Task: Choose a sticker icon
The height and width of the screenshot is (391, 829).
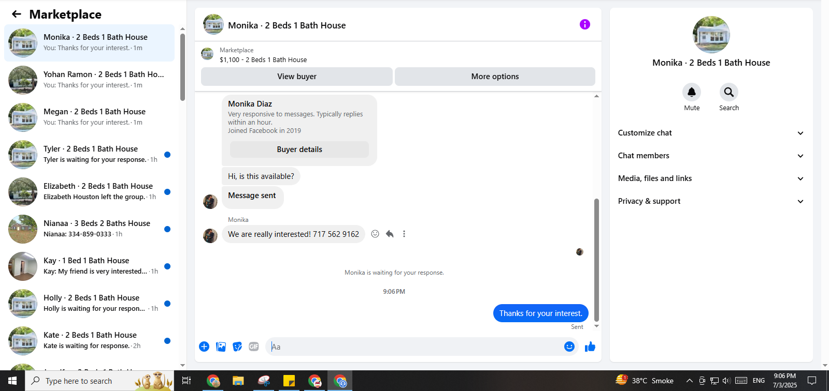Action: coord(237,347)
